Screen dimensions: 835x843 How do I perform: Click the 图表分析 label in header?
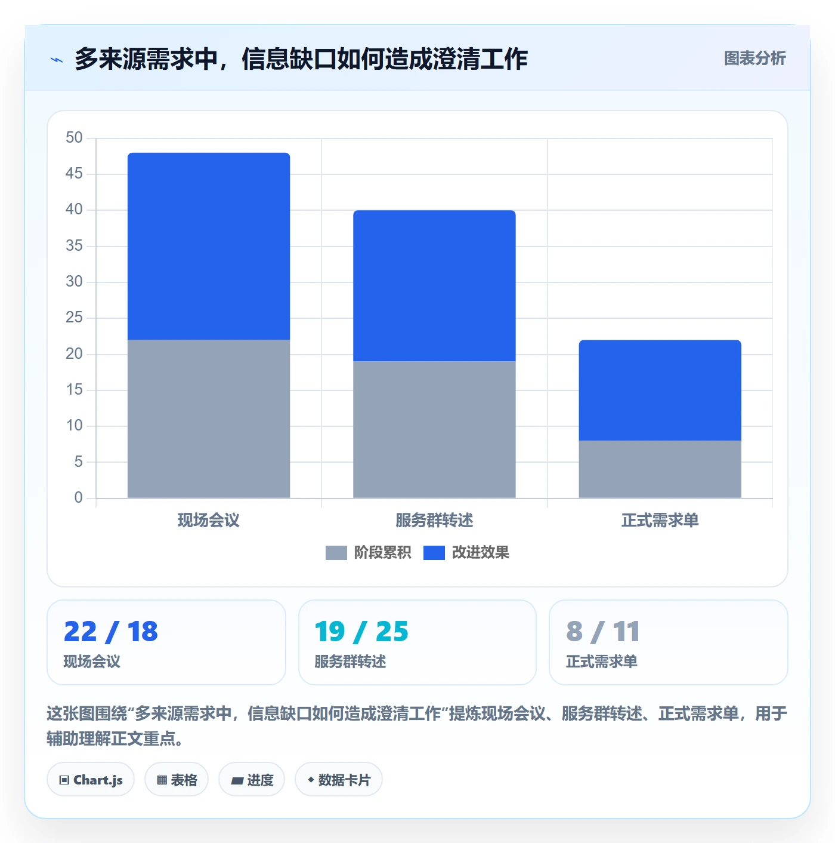(754, 59)
